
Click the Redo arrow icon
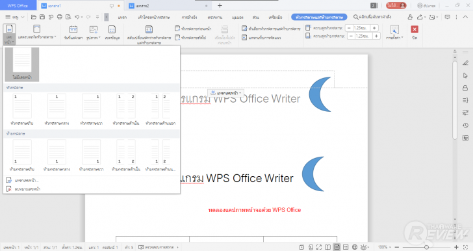pos(88,17)
